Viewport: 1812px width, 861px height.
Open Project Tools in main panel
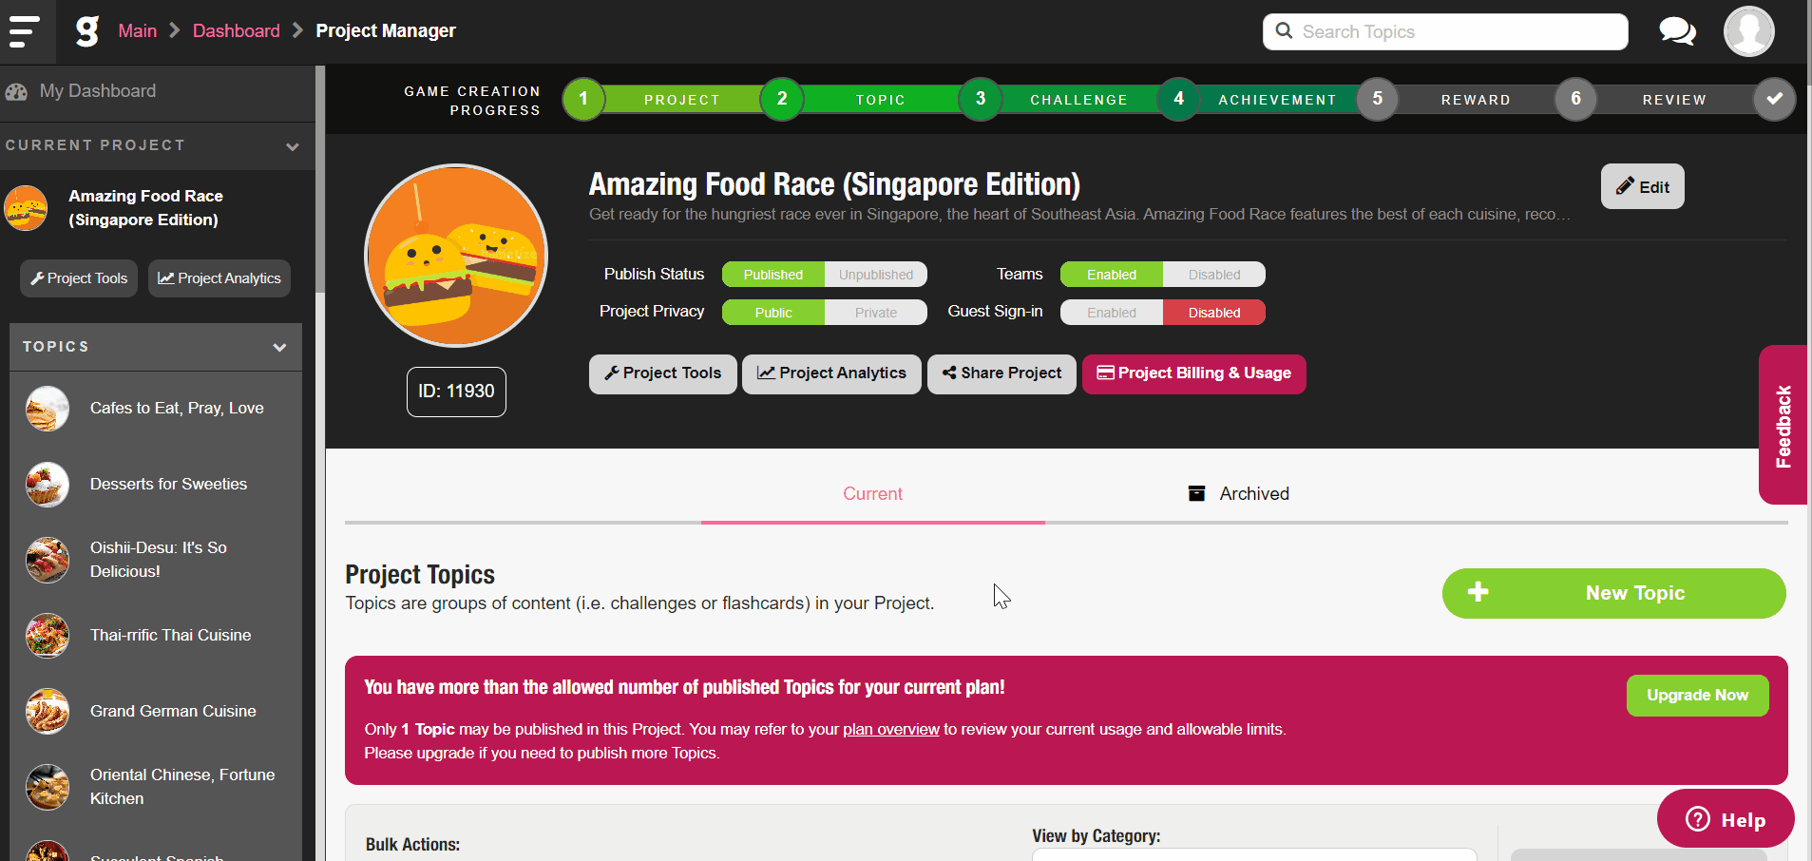pos(662,373)
